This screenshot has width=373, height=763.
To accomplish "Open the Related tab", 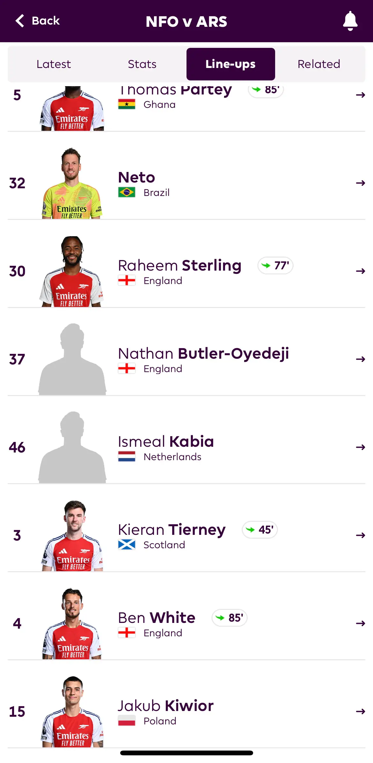I will pos(319,64).
